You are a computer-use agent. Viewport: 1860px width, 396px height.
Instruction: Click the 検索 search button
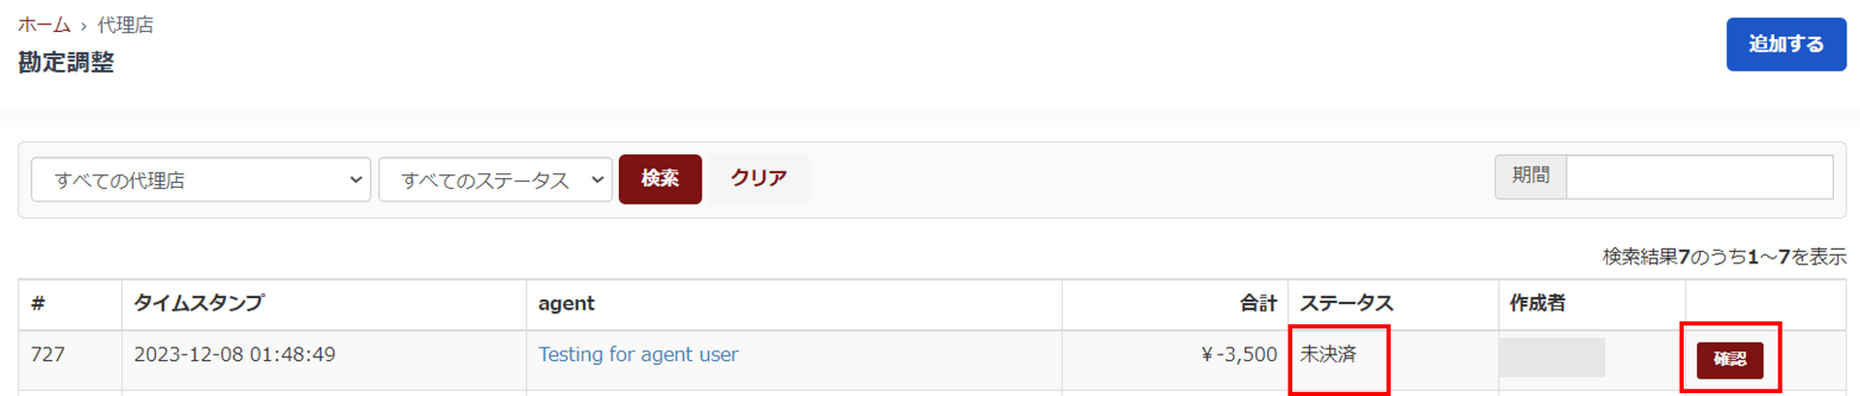point(660,179)
